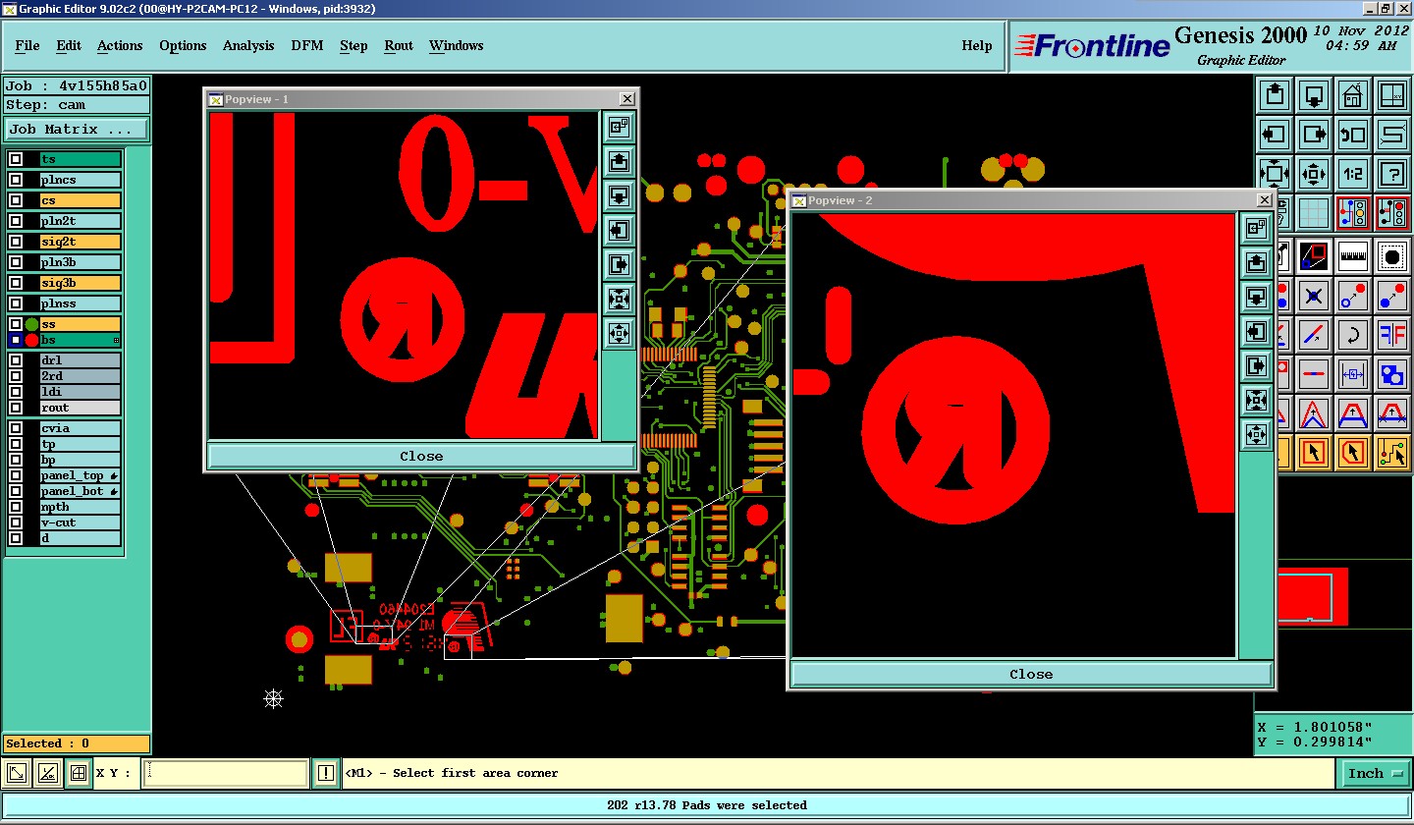Toggle the ss layer checkbox
This screenshot has width=1414, height=825.
(16, 324)
